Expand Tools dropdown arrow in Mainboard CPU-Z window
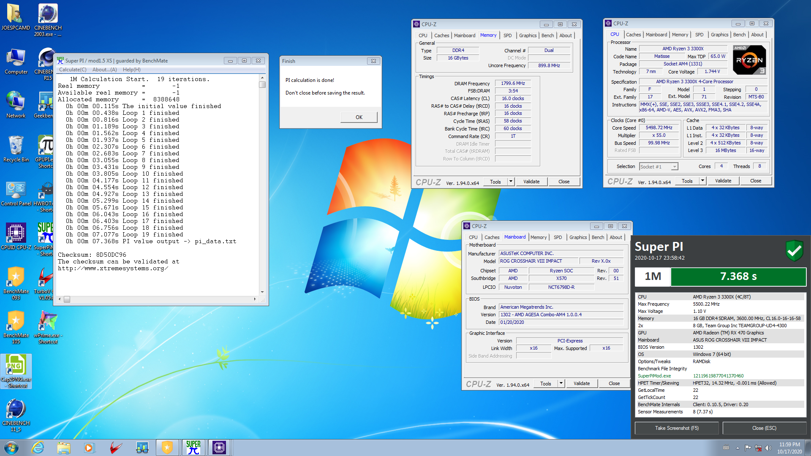 (x=561, y=383)
